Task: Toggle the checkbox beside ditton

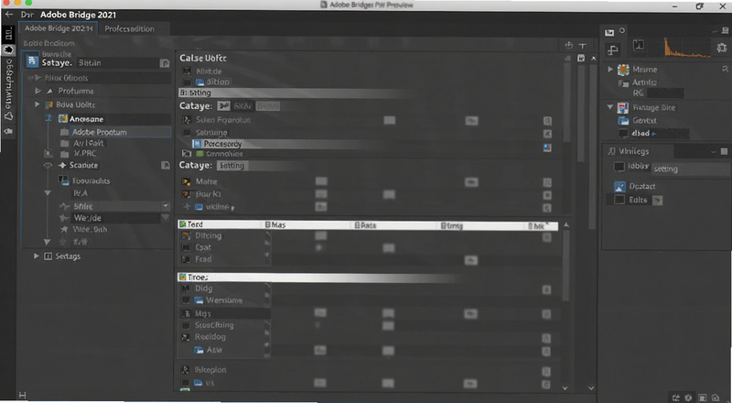Action: (187, 82)
